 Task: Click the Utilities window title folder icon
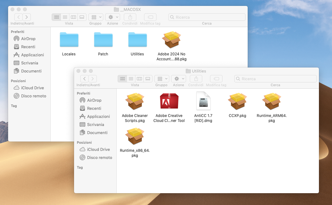188,71
